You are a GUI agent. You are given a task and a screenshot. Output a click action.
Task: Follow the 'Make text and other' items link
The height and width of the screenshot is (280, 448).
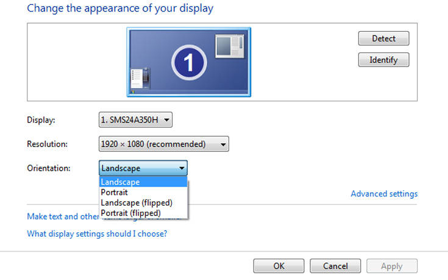63,216
